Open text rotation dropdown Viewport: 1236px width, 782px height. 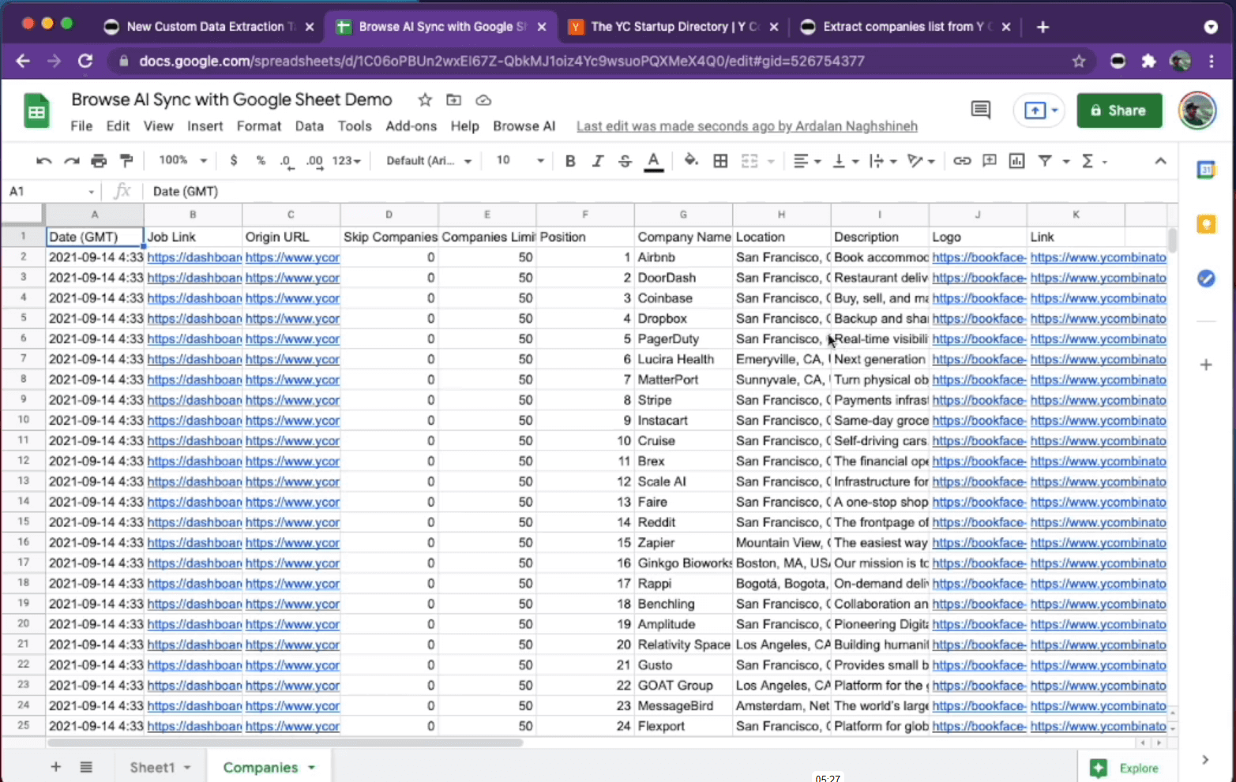[x=921, y=161]
